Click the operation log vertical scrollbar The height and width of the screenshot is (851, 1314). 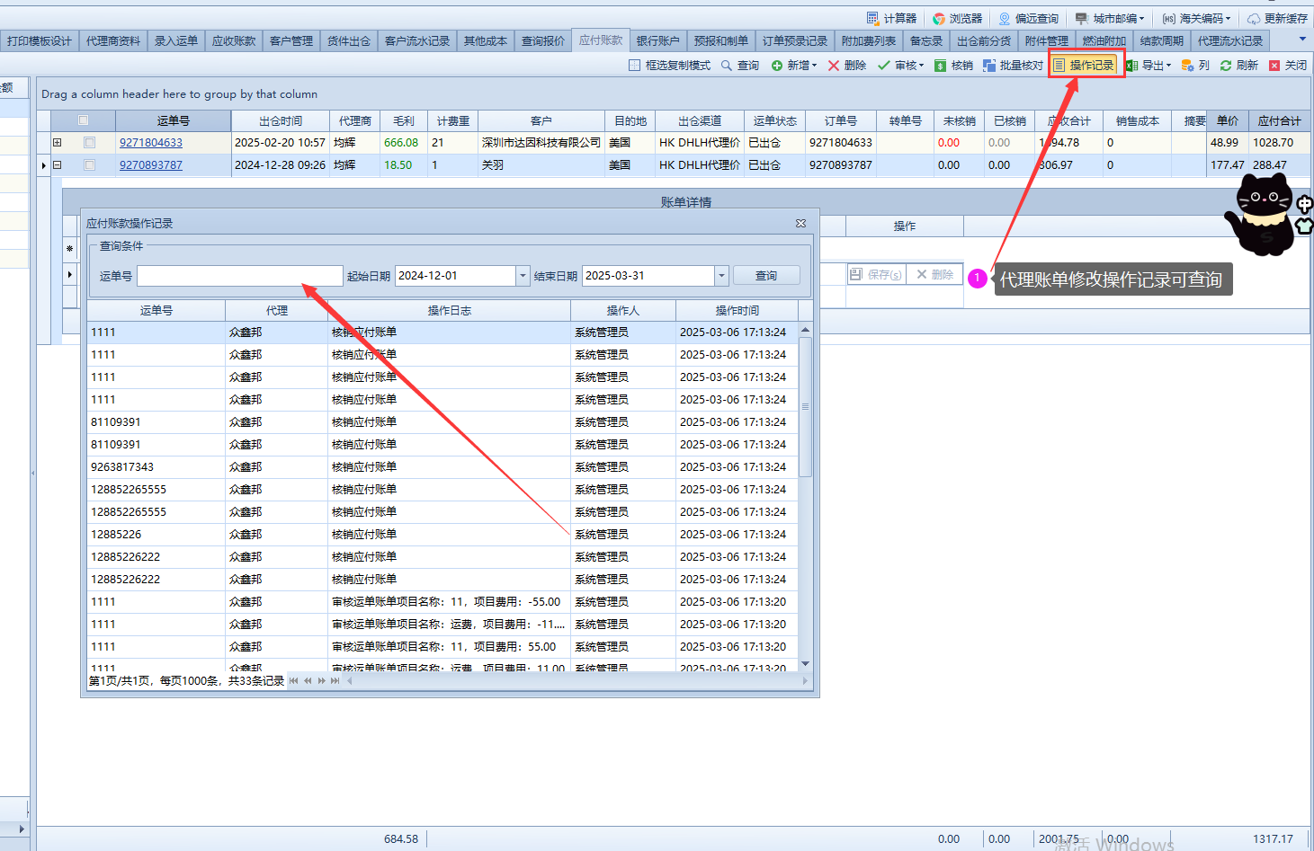click(x=806, y=404)
